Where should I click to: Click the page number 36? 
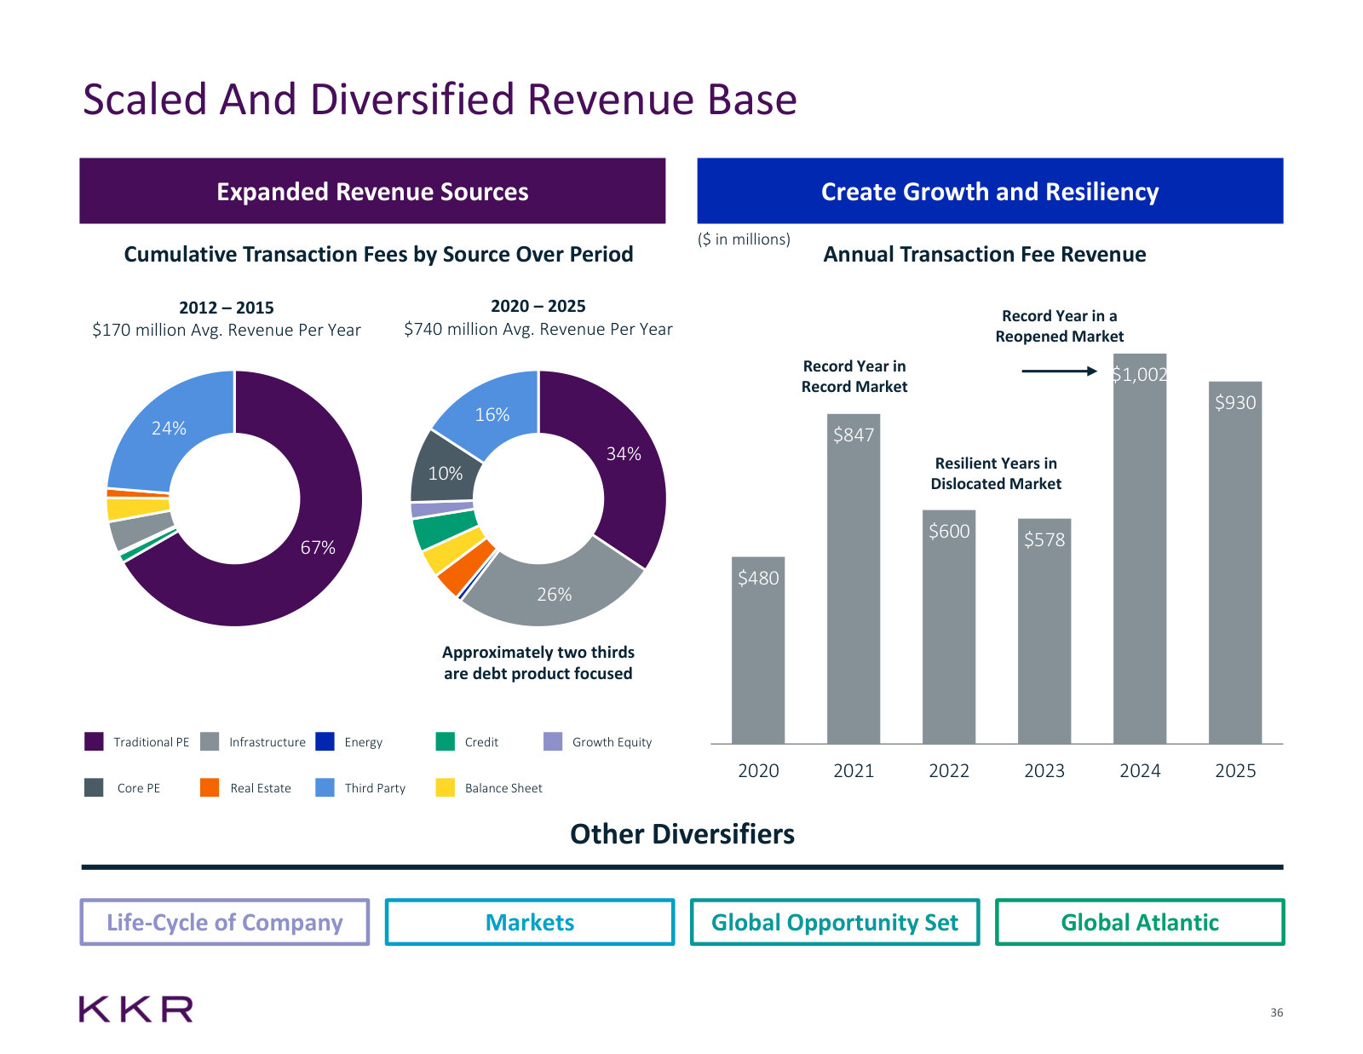[x=1276, y=1012]
